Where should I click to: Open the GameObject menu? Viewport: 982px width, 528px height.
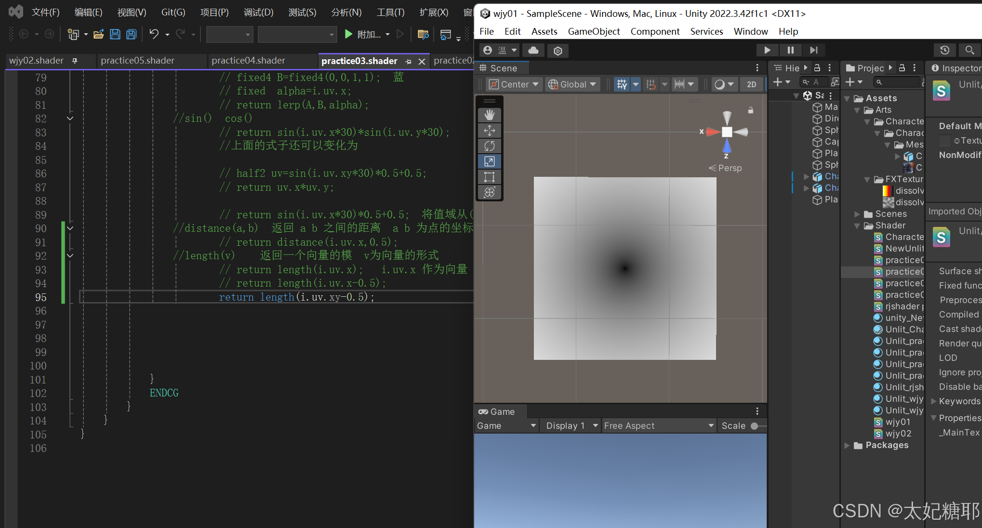point(594,31)
